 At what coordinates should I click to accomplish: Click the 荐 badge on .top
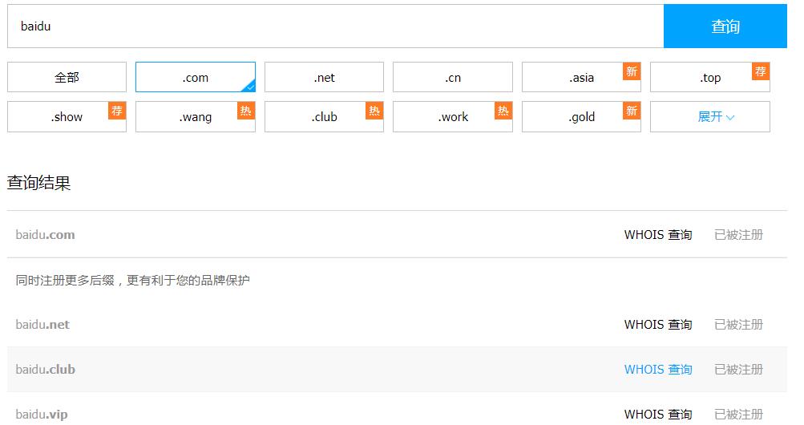tap(761, 71)
